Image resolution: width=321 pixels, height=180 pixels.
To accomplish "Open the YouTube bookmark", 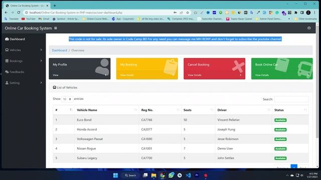I will click(29, 19).
